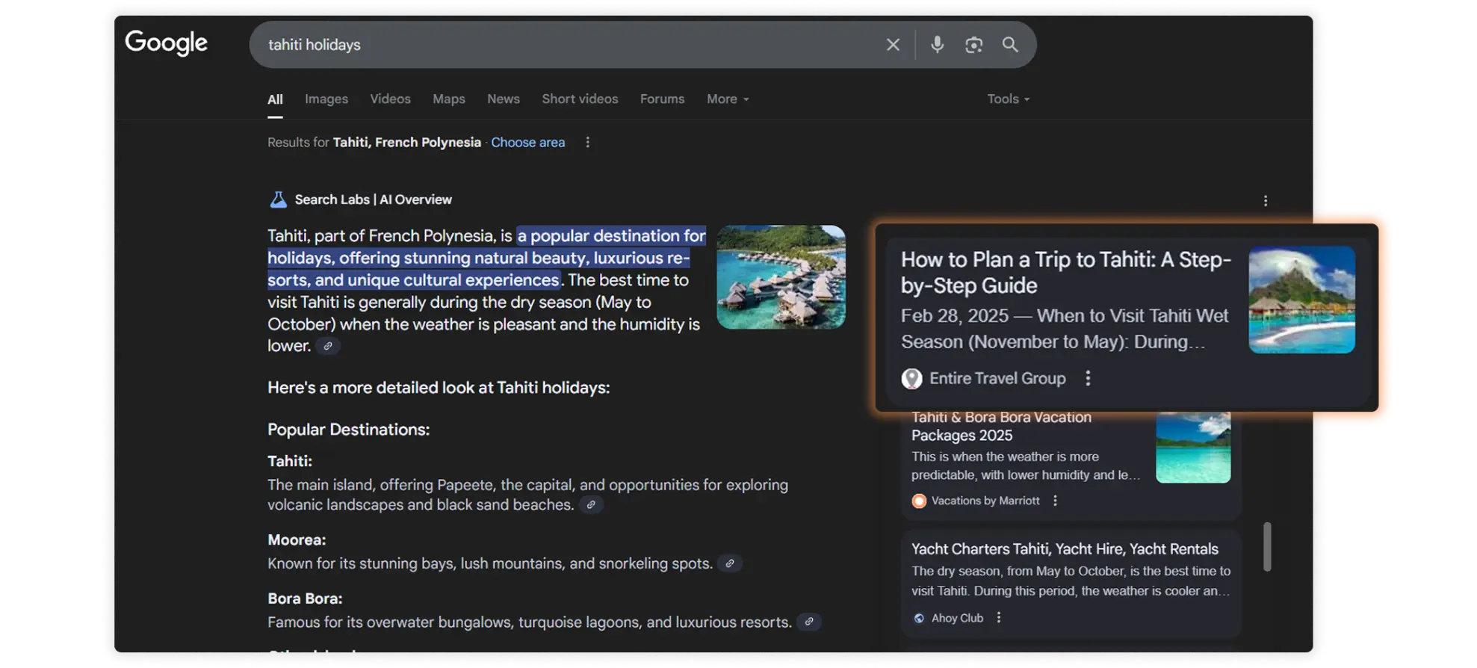
Task: Click the sources panel scrollbar handle
Action: (x=1267, y=546)
